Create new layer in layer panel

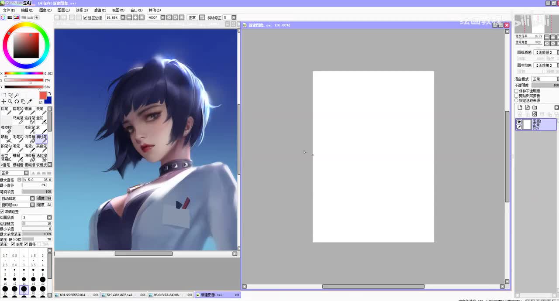point(521,107)
